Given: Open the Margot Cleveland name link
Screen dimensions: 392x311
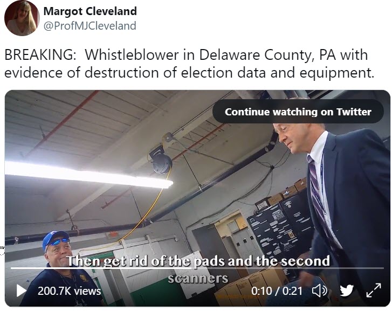Looking at the screenshot, I should [90, 11].
